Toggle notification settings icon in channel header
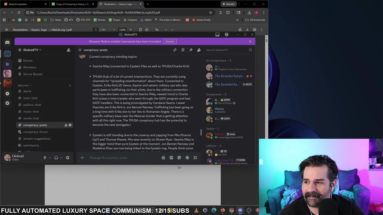383x215 pixels. [x=183, y=50]
